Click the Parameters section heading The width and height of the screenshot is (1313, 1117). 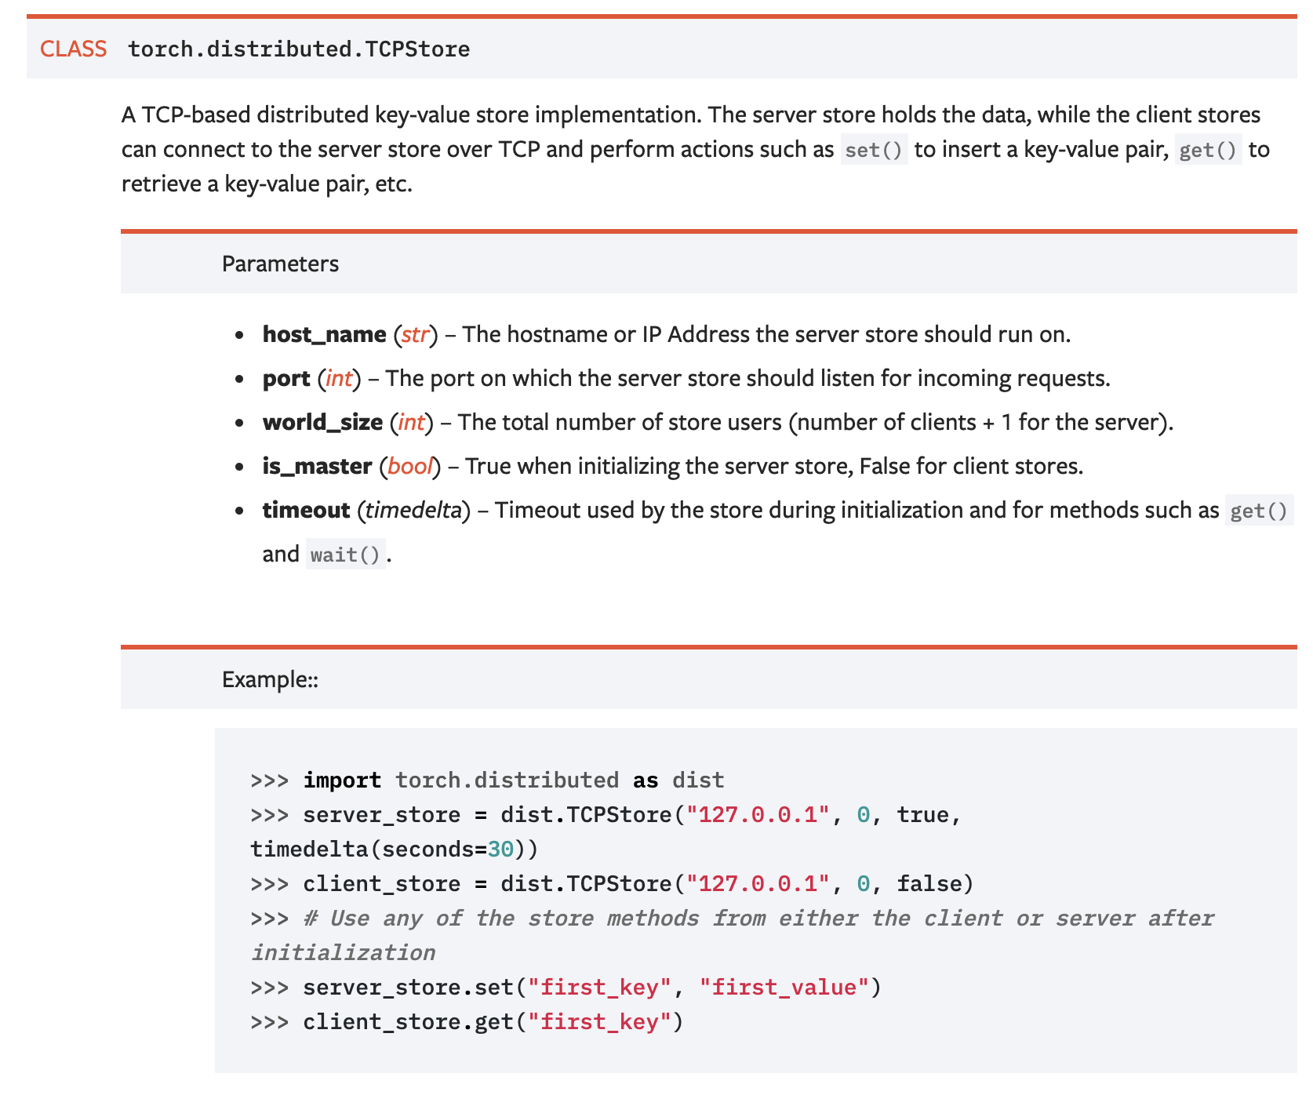280,264
